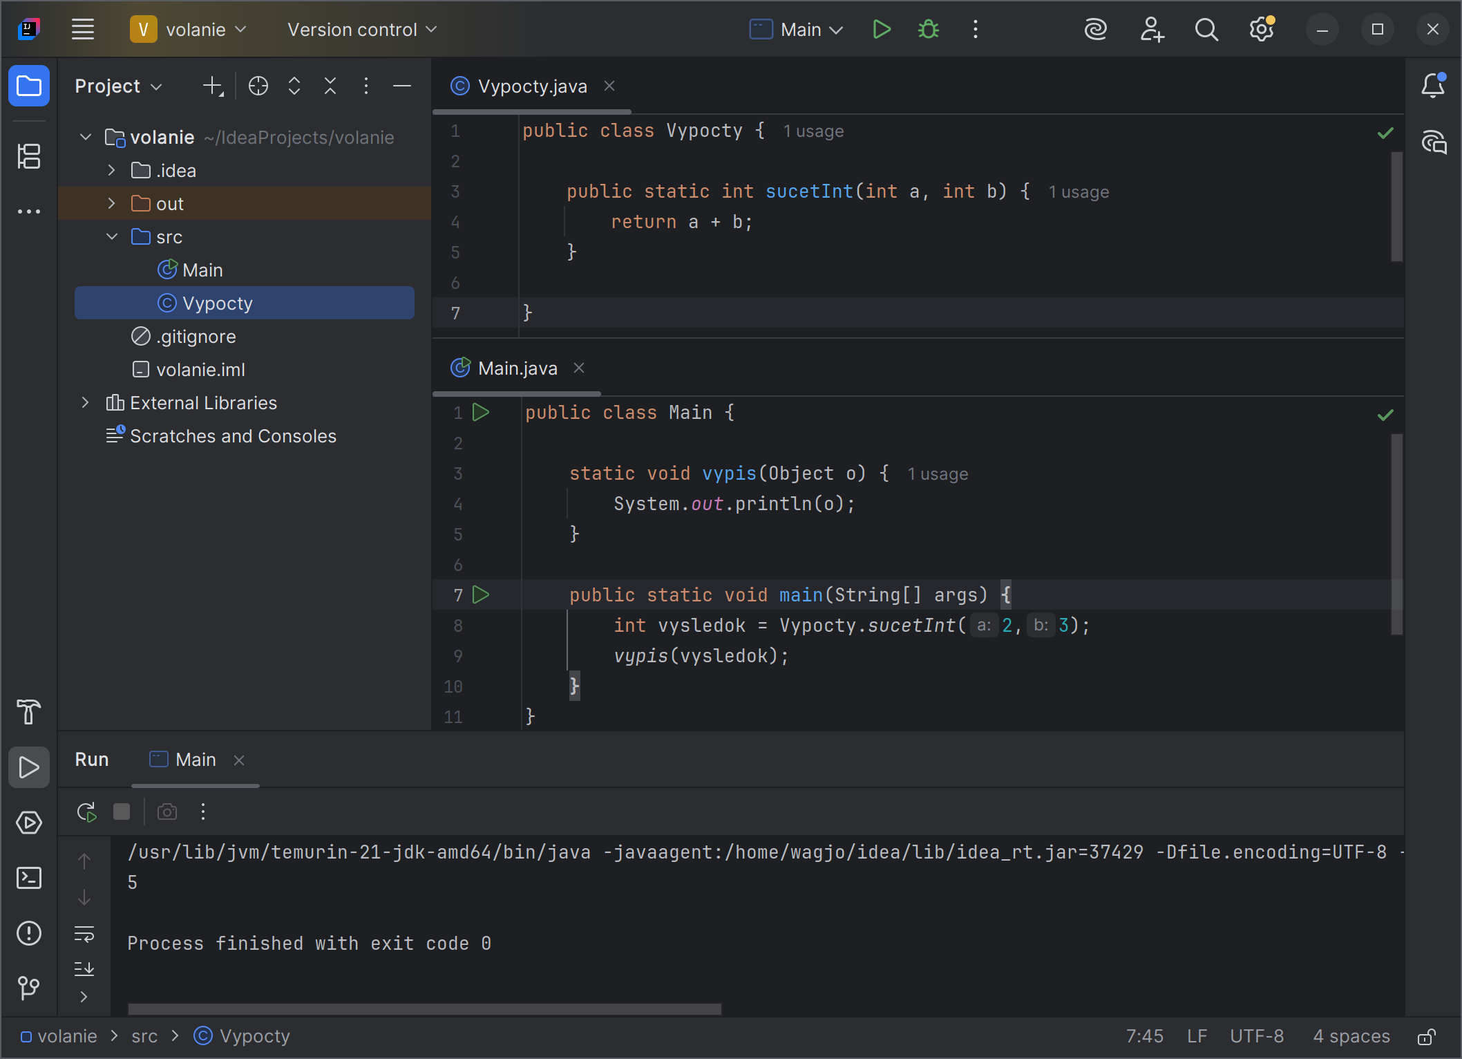The width and height of the screenshot is (1462, 1059).
Task: Click the Rerun Main icon in Run panel
Action: coord(86,812)
